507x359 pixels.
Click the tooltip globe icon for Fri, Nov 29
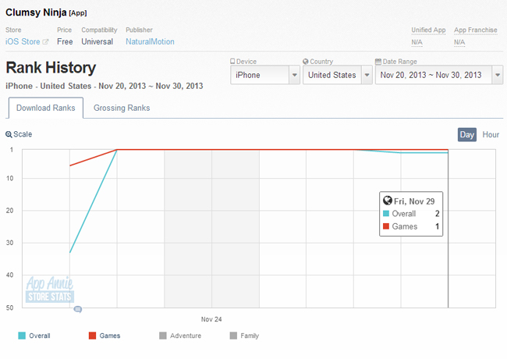pos(388,201)
